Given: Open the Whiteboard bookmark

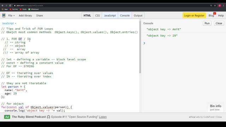Looking at the screenshot, I should (x=34, y=9).
